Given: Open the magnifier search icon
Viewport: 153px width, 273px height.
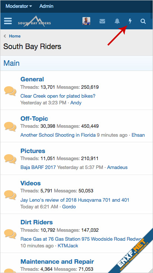Looking at the screenshot, I should [x=143, y=21].
